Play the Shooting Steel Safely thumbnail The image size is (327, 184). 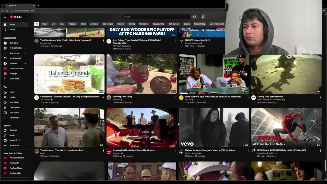[142, 74]
